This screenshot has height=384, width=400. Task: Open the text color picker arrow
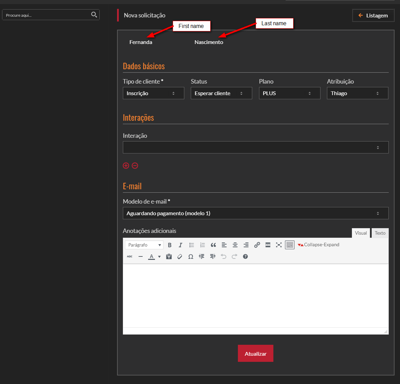pyautogui.click(x=159, y=257)
